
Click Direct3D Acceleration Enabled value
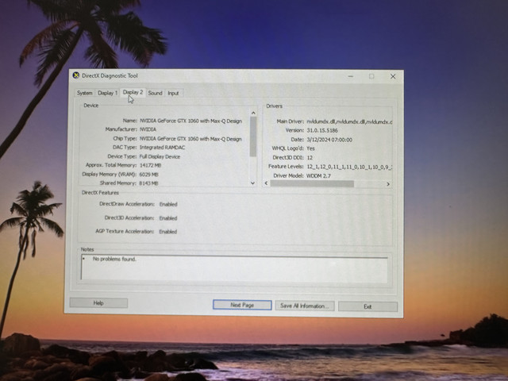click(167, 218)
